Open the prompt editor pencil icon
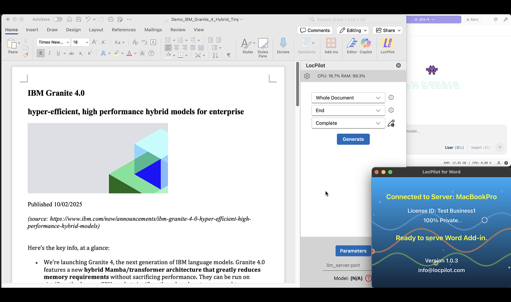 tap(391, 123)
